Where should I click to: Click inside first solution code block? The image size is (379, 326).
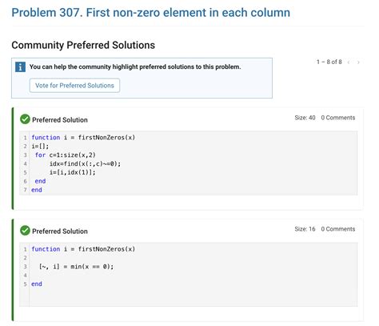pos(188,163)
